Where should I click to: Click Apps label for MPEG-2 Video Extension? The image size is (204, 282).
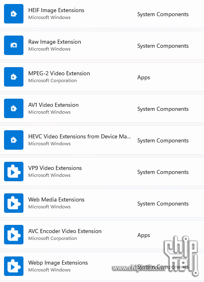pyautogui.click(x=144, y=78)
